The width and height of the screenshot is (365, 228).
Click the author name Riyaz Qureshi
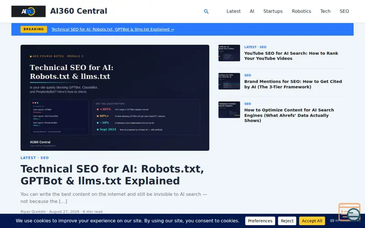33,212
